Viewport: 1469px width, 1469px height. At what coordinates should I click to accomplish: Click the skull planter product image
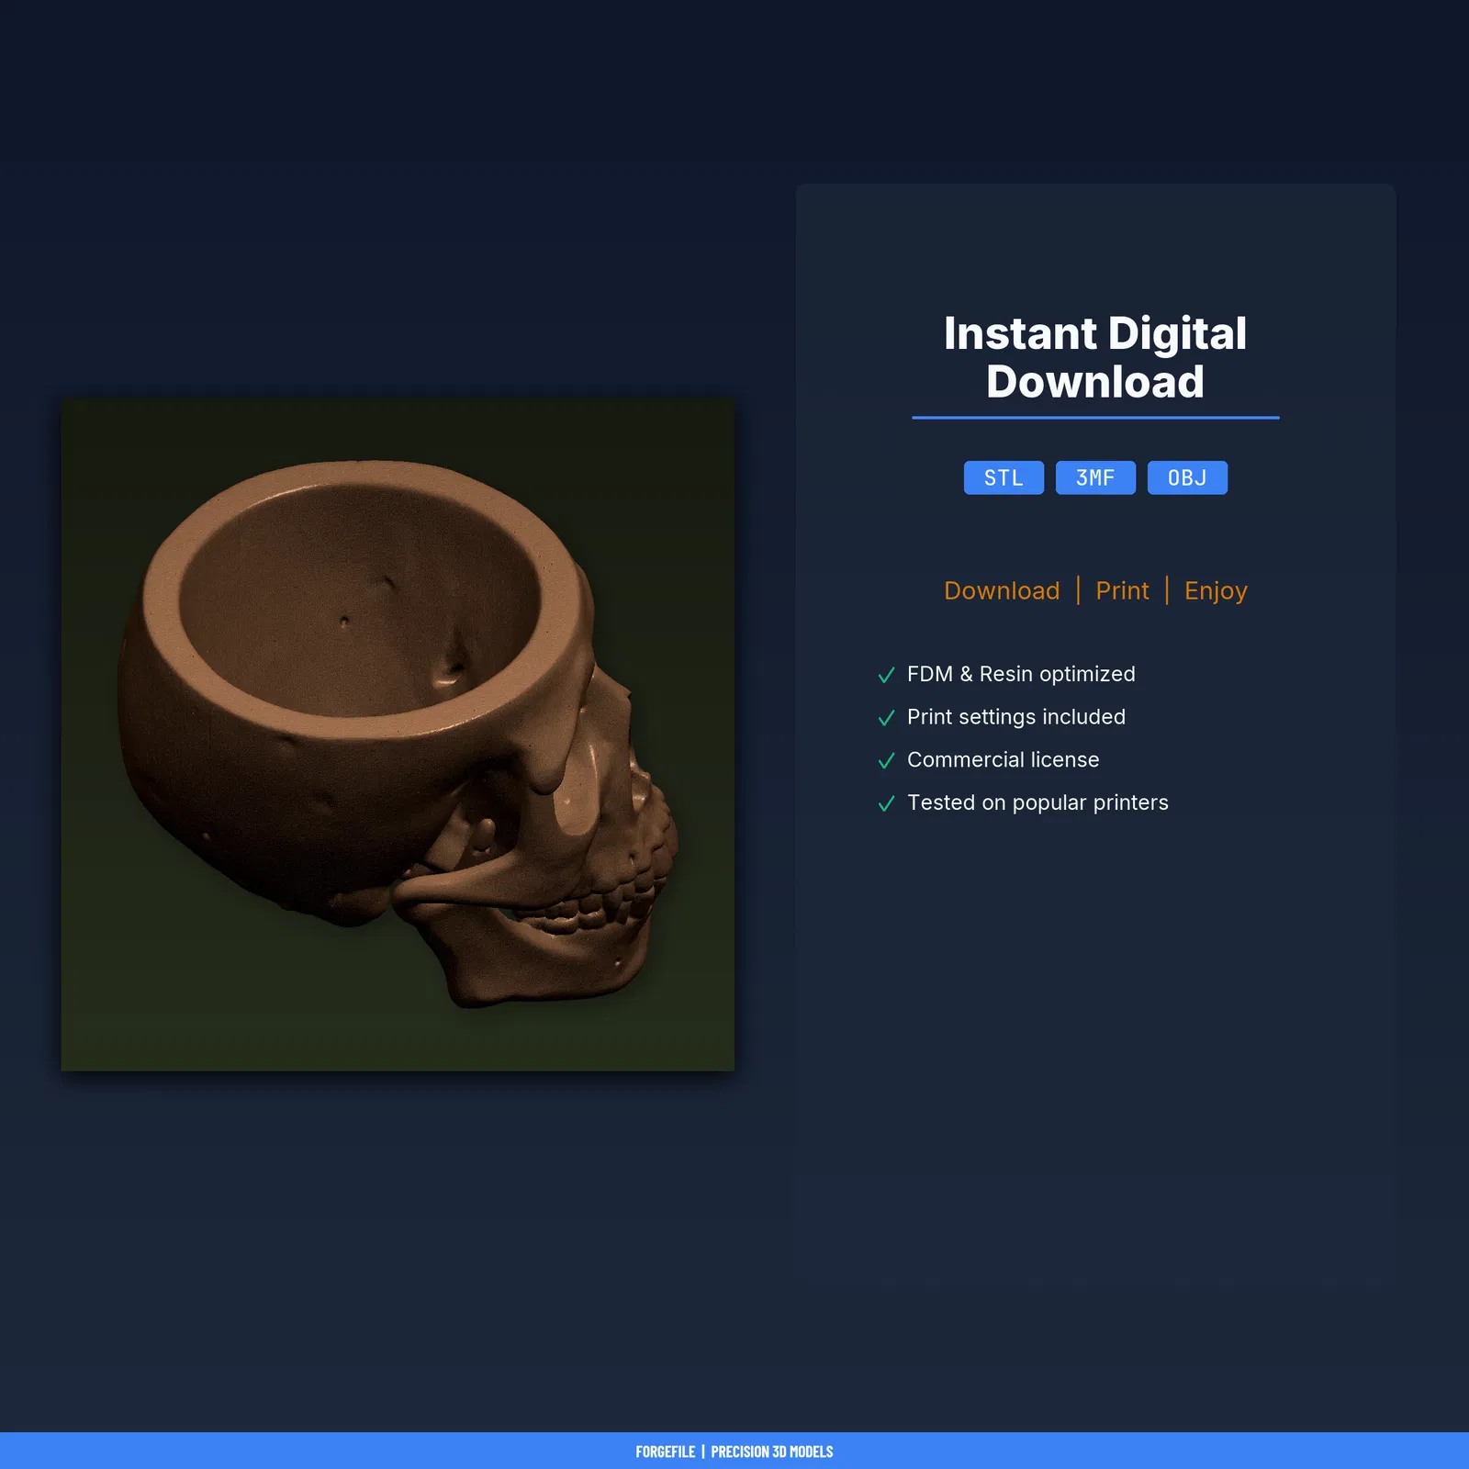(398, 734)
